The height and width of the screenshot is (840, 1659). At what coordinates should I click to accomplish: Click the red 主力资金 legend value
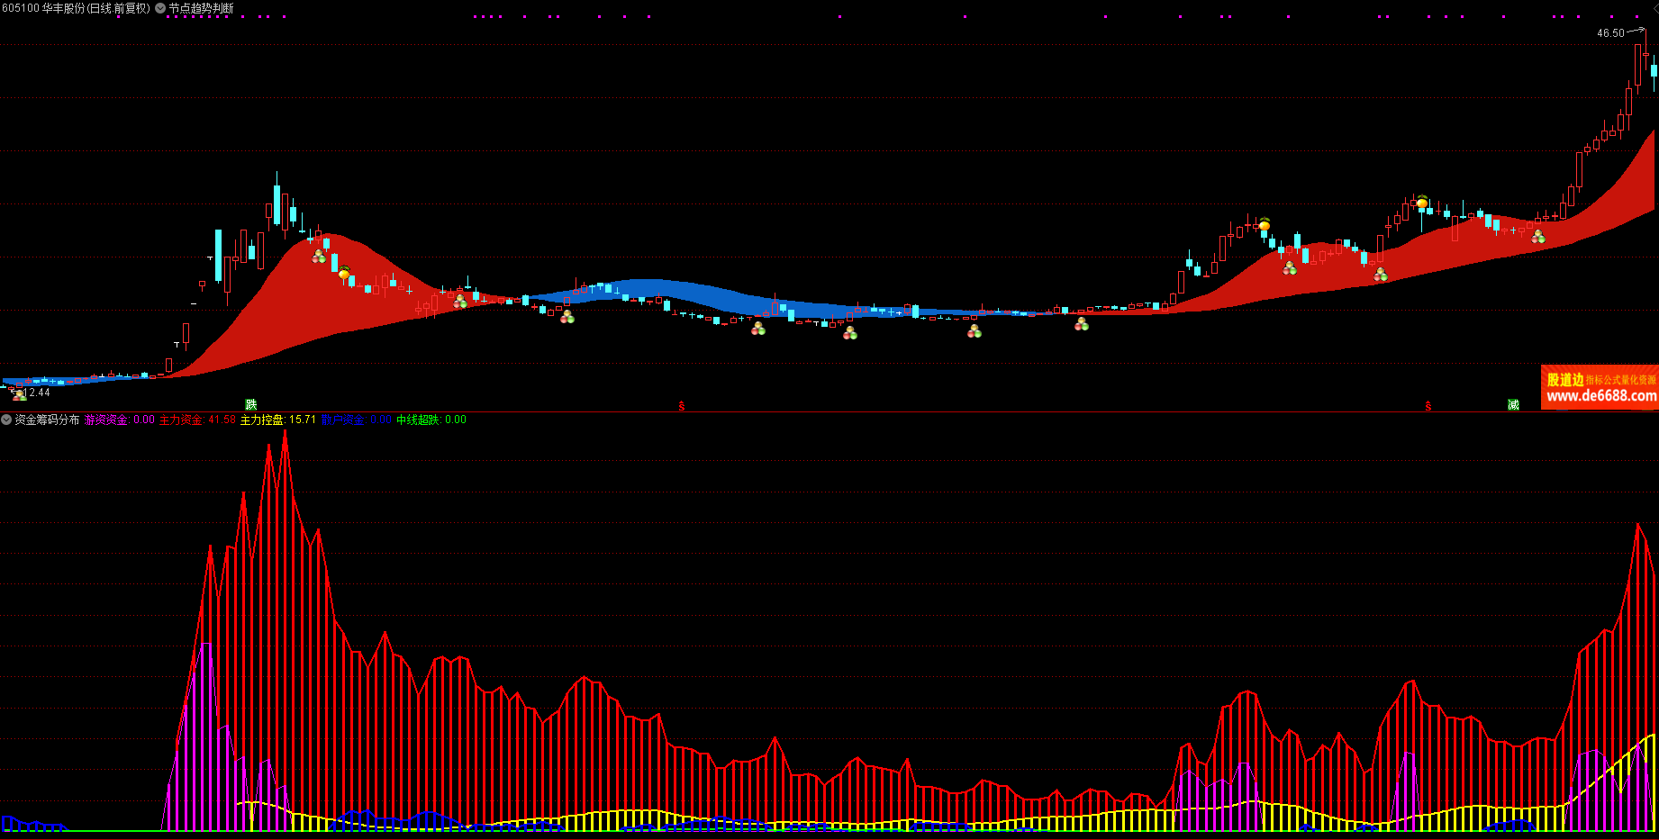point(222,420)
